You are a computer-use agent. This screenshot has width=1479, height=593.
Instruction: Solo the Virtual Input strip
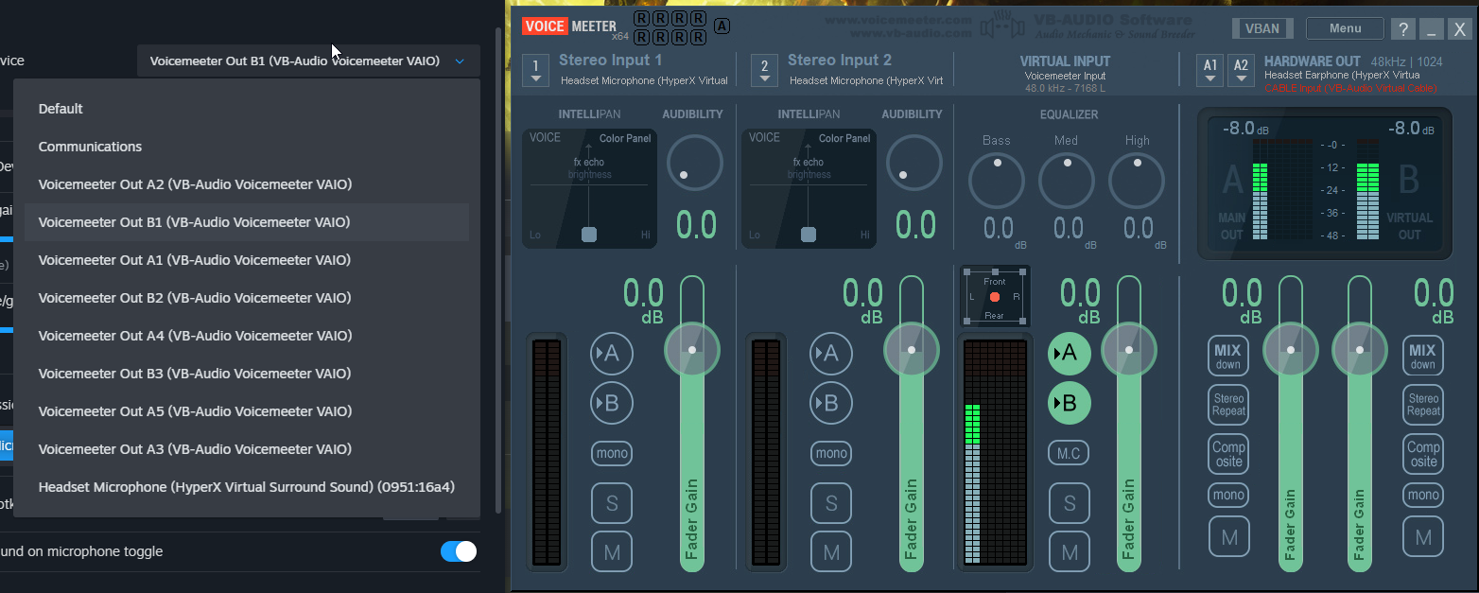coord(1069,503)
